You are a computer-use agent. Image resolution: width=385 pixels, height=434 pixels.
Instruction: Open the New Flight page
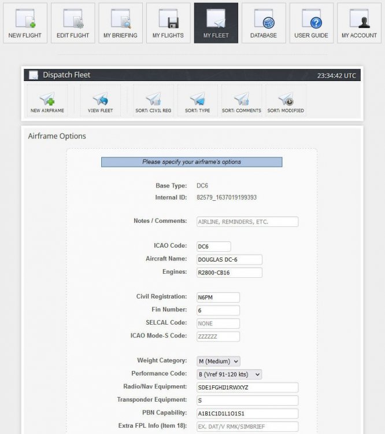pyautogui.click(x=26, y=23)
